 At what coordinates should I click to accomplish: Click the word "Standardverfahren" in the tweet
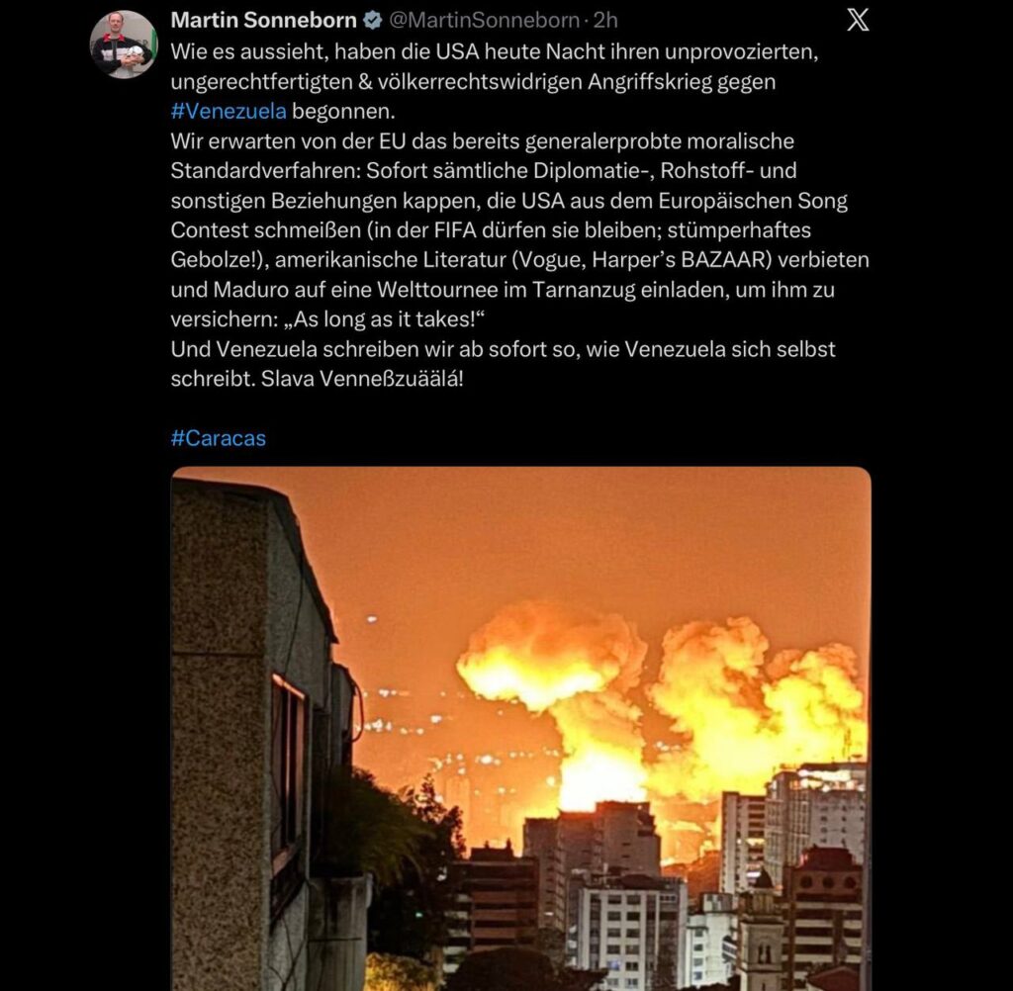265,170
